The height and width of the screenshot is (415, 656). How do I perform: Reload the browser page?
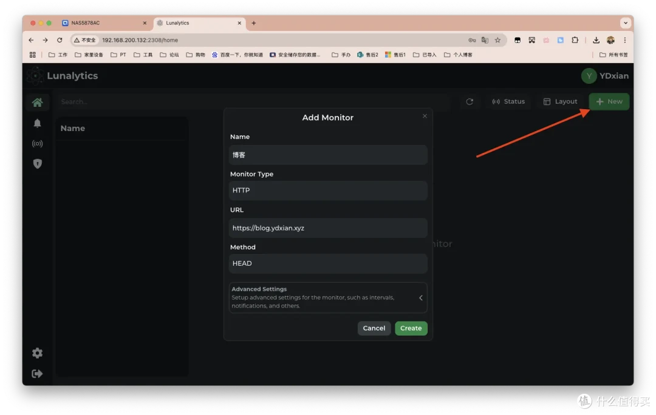(x=60, y=40)
